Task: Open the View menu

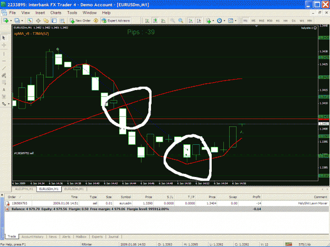Action: coord(25,13)
